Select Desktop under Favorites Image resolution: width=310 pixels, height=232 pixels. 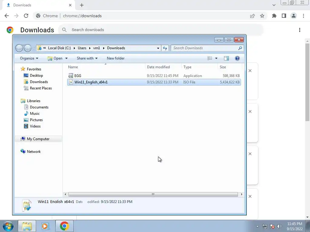[36, 75]
